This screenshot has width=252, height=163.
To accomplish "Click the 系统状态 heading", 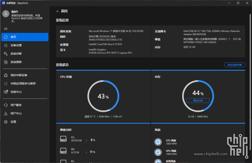I will click(x=62, y=65).
